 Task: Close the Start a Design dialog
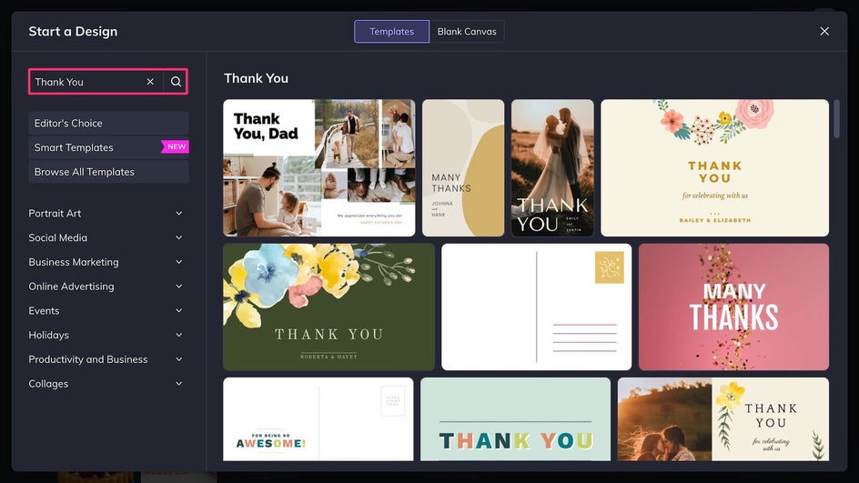824,31
